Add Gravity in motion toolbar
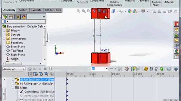 coord(161,69)
